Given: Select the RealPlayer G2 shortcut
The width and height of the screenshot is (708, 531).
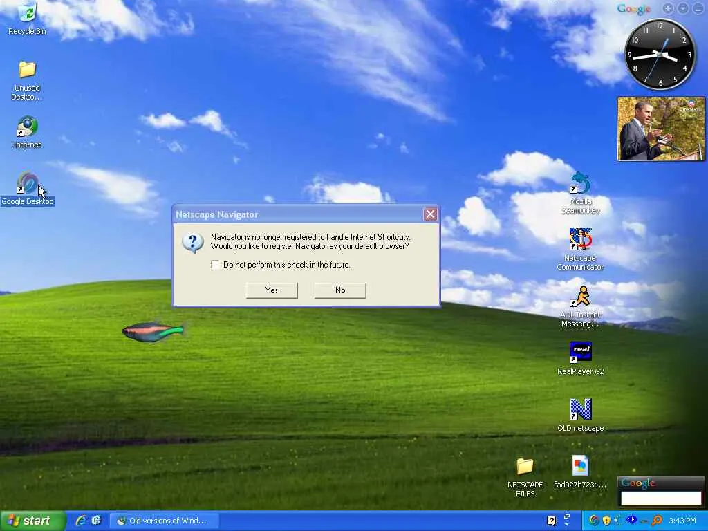Looking at the screenshot, I should [580, 359].
